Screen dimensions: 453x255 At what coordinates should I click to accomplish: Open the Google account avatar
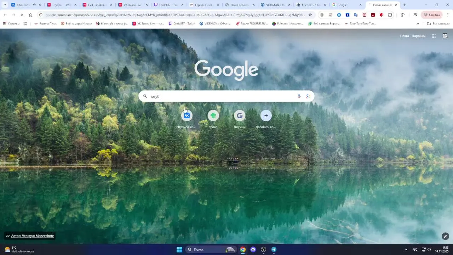click(445, 36)
